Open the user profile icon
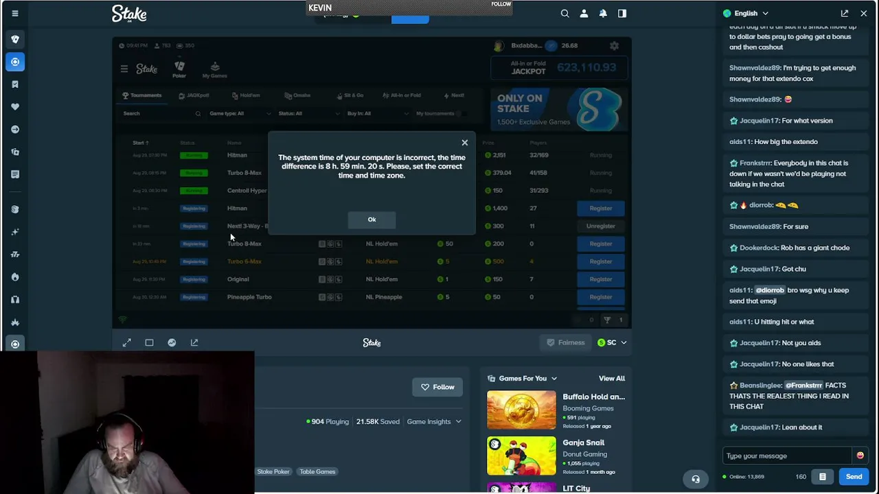The image size is (879, 494). [x=584, y=13]
